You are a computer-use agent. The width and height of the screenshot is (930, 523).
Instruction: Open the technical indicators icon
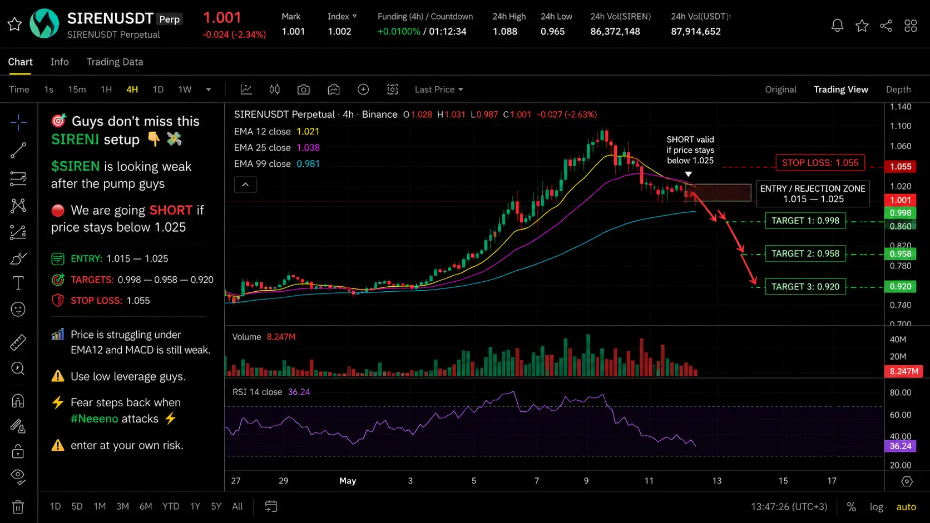point(246,89)
